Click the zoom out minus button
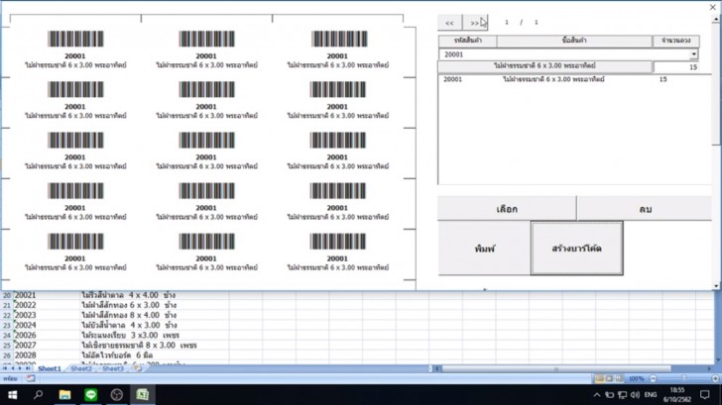The image size is (722, 405). pos(653,379)
